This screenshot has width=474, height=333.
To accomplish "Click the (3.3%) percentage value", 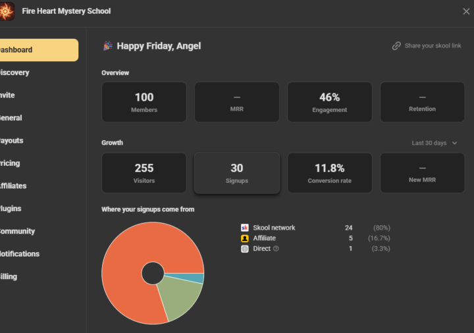I will 381,248.
